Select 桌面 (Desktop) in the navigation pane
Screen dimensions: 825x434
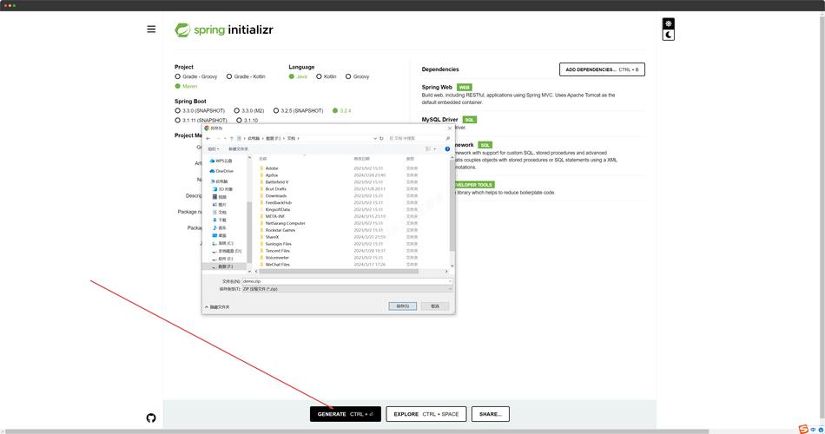(x=220, y=236)
